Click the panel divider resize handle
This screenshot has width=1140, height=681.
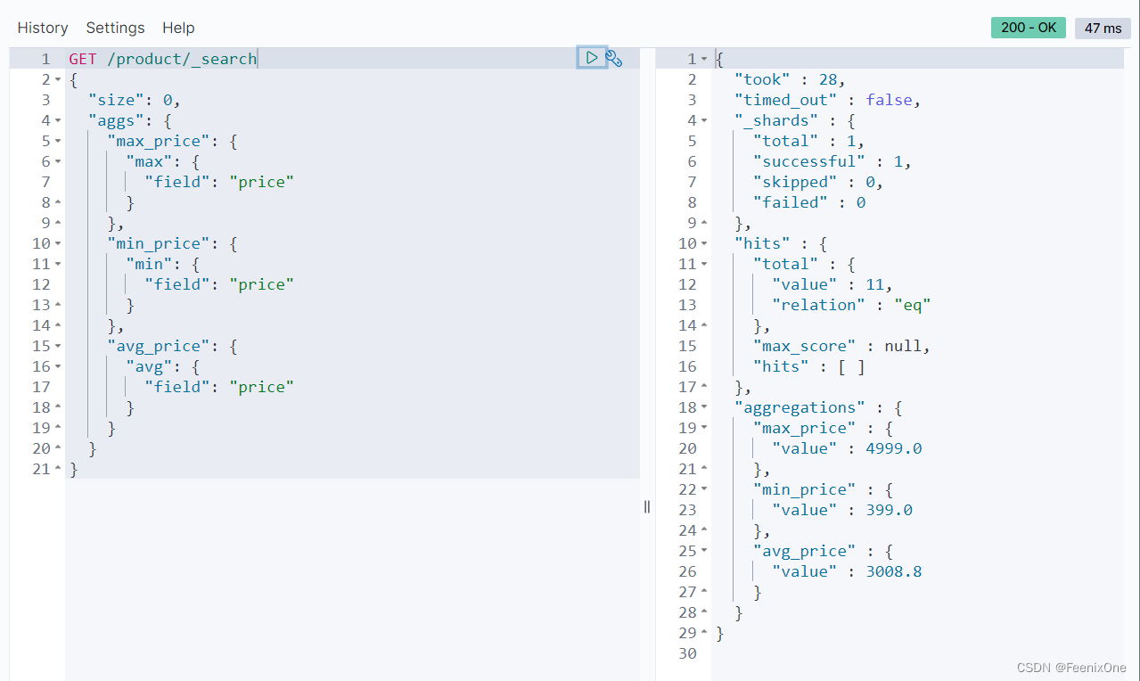tap(647, 506)
